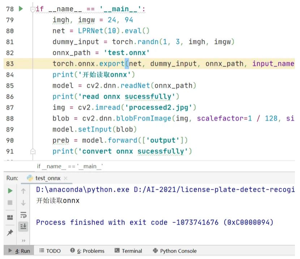Click blobFromImage call on line 88
This screenshot has width=300, height=259.
tap(144, 119)
